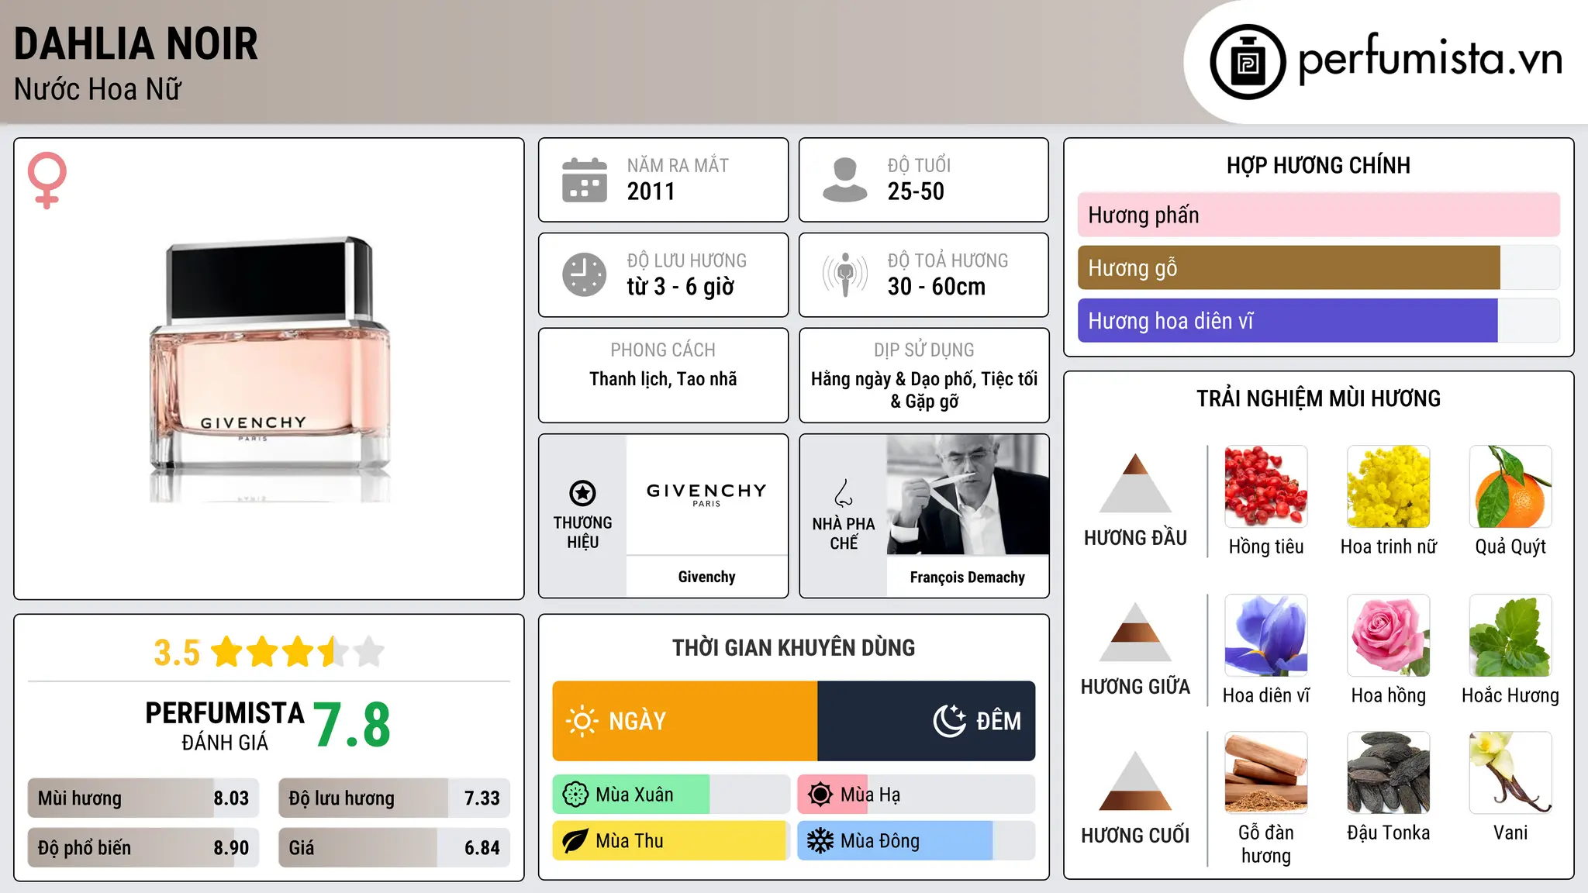The image size is (1588, 893).
Task: Click the star badge icon above Thương hiệu
Action: tap(582, 493)
